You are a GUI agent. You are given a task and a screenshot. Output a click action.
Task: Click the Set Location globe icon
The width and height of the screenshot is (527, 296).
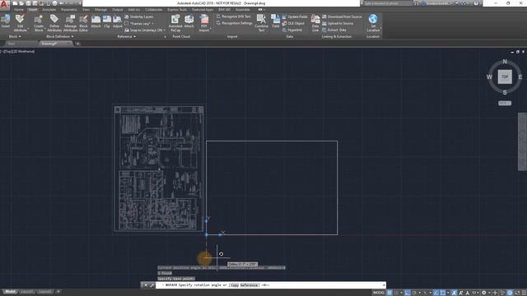pyautogui.click(x=373, y=19)
